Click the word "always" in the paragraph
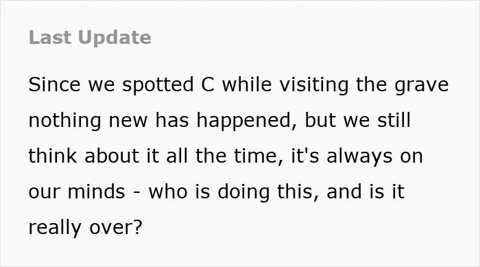The image size is (480, 267). (359, 156)
